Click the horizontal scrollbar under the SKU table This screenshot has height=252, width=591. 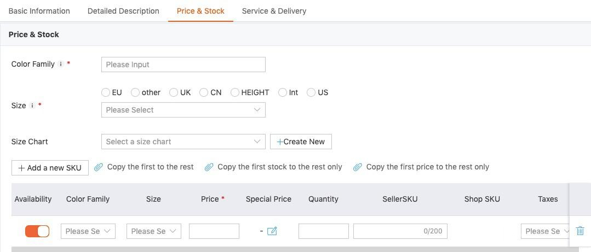pyautogui.click(x=295, y=249)
